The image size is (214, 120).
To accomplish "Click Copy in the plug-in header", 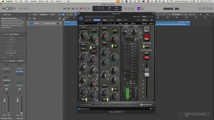I will pyautogui.click(x=105, y=20).
